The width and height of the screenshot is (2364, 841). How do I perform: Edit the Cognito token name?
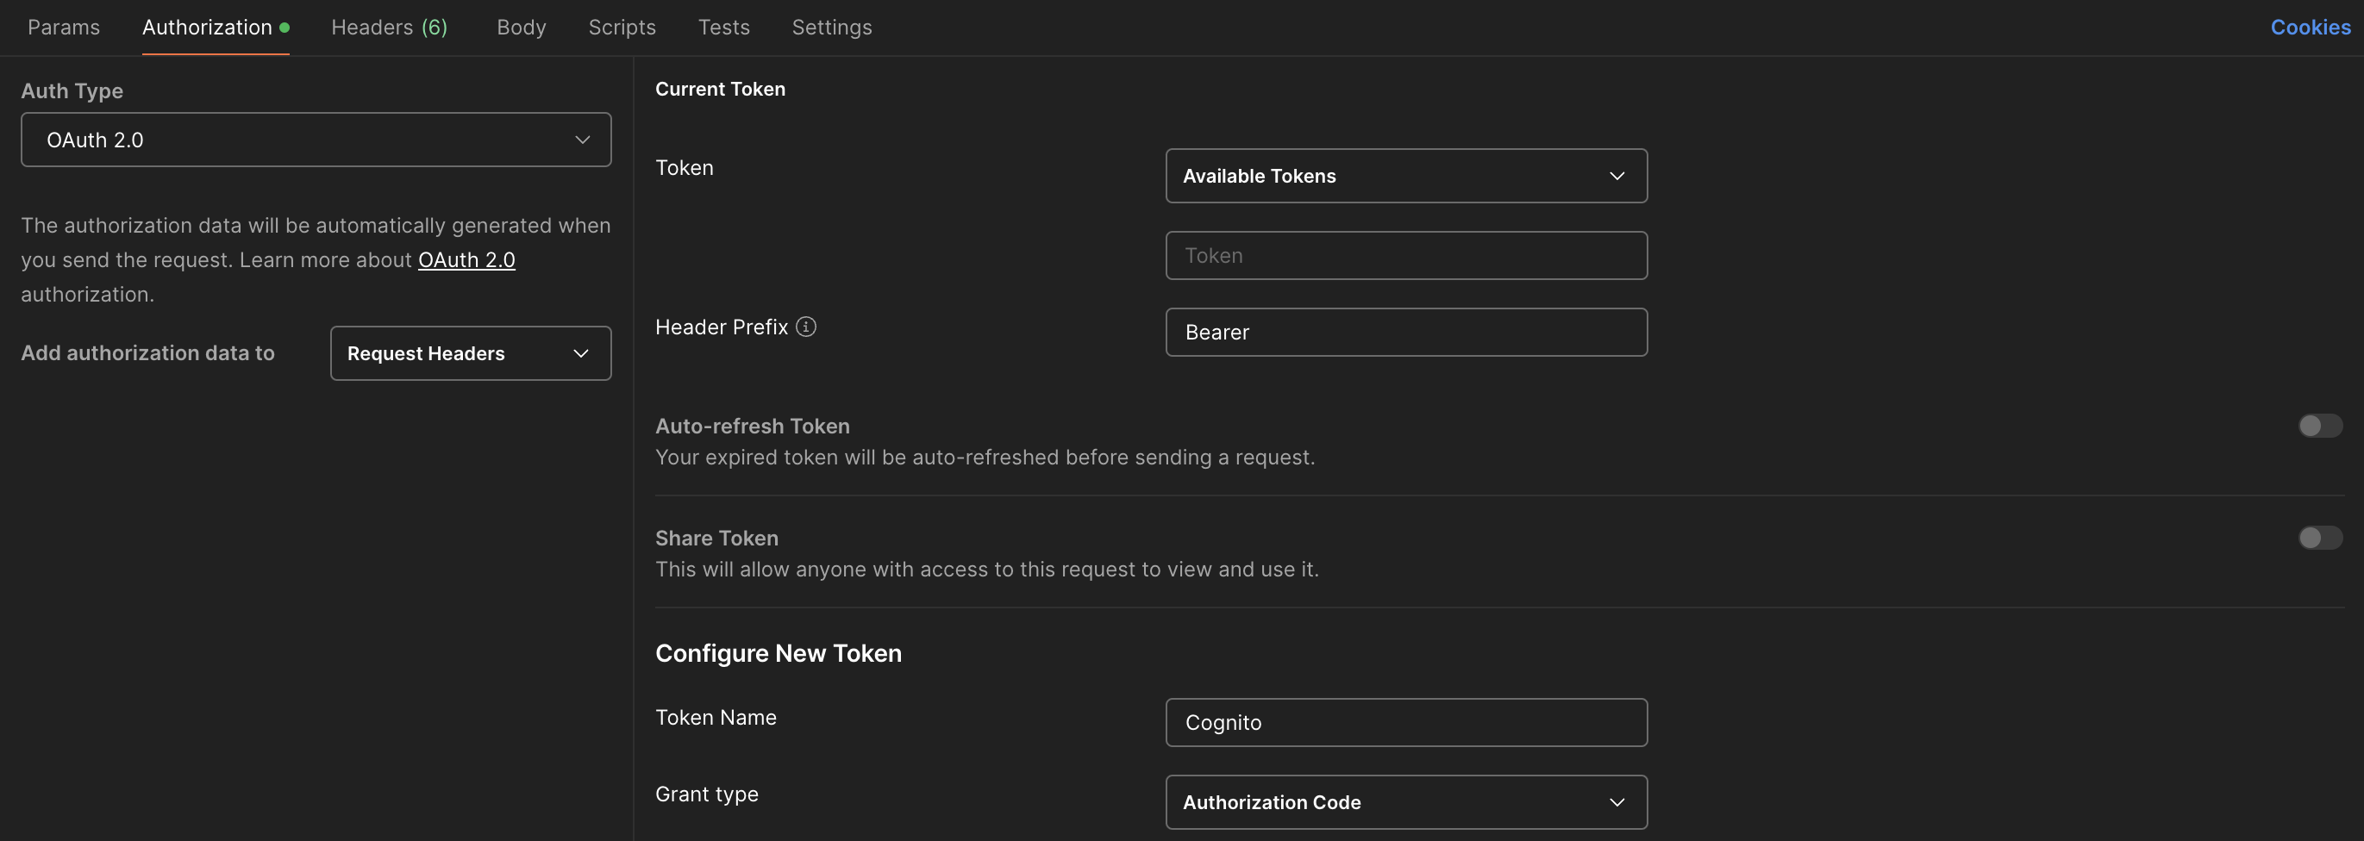[1406, 722]
